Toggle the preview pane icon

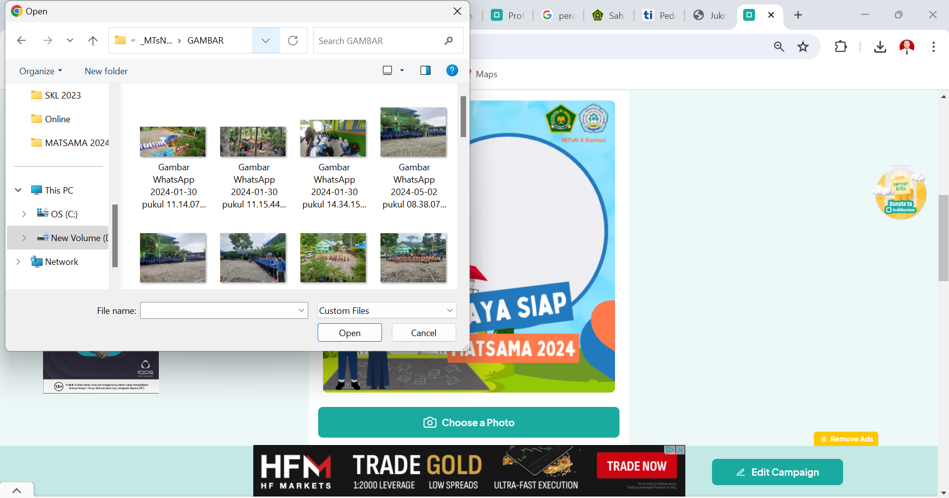[425, 70]
